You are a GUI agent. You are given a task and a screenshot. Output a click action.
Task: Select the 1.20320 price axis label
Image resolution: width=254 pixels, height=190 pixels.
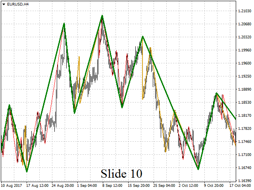(x=244, y=37)
